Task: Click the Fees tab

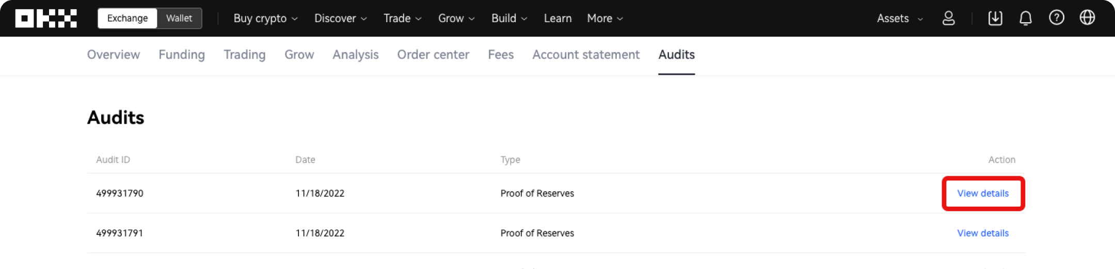Action: (501, 55)
